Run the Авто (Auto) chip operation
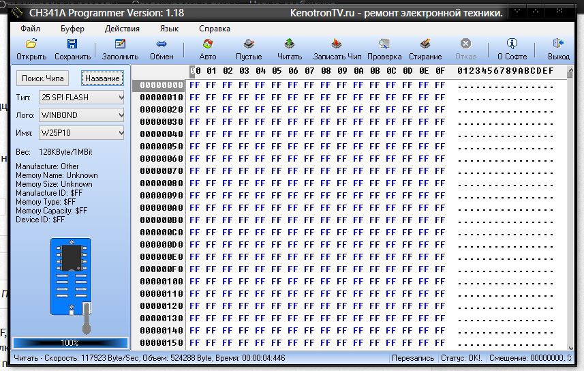 coord(208,45)
